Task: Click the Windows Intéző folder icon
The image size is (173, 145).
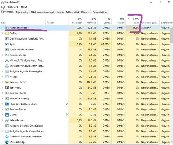Action: (x=7, y=82)
